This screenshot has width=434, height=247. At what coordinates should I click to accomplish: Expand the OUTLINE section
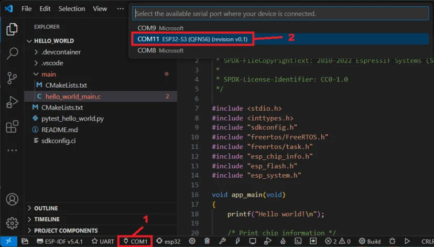pos(101,208)
